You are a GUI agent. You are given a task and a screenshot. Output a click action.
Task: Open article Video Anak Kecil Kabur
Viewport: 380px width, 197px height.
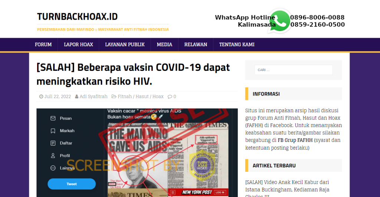(x=287, y=189)
